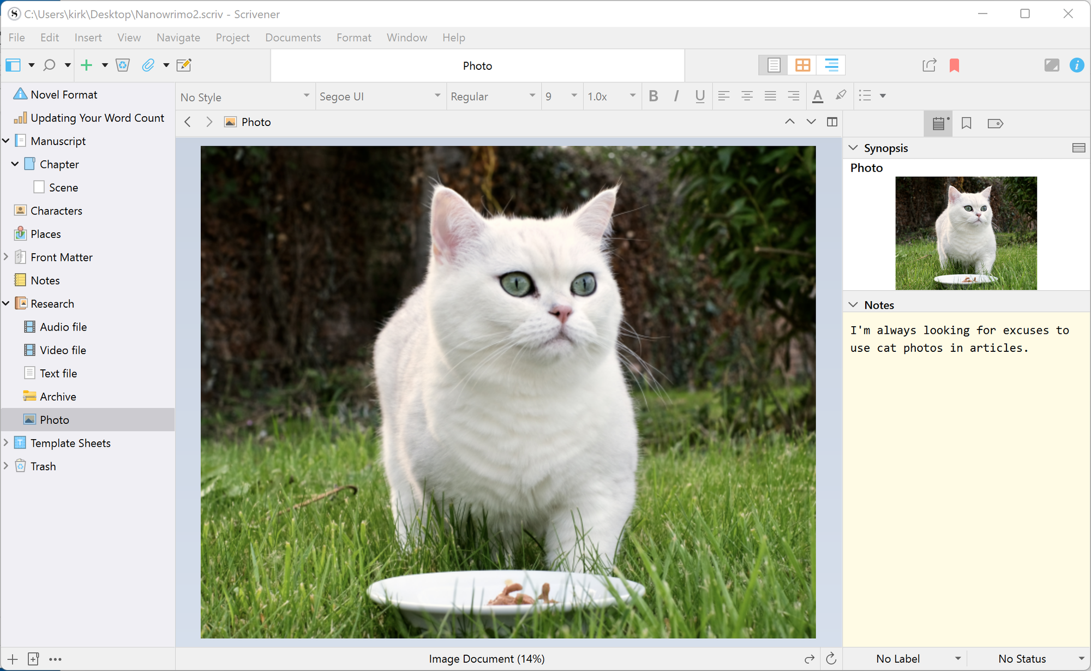
Task: Expand the Template Sheets folder
Action: (x=6, y=442)
